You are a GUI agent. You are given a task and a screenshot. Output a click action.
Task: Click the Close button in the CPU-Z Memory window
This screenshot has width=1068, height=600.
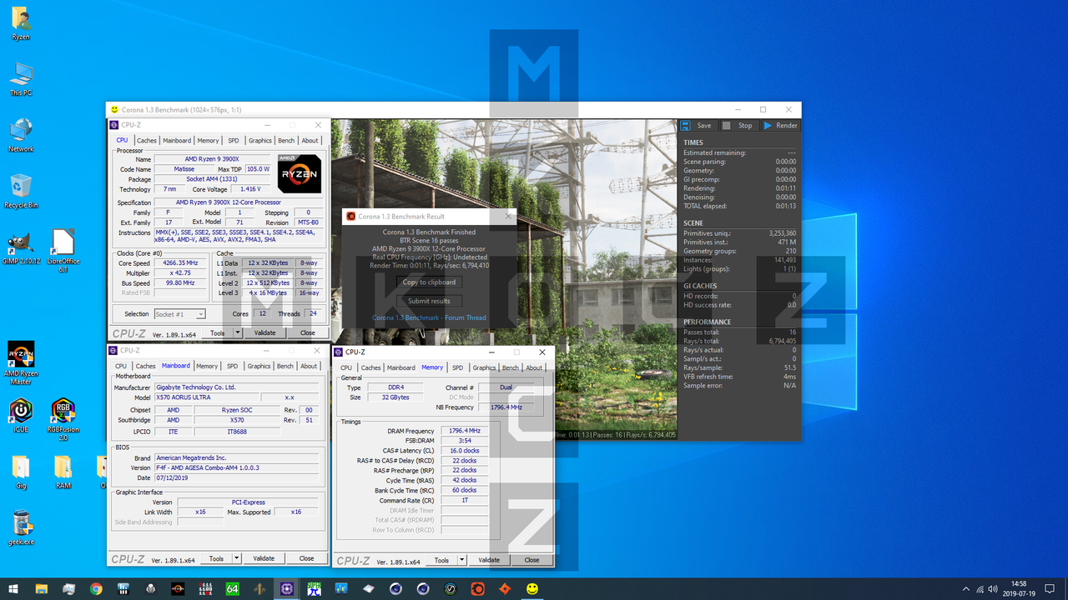pos(531,560)
